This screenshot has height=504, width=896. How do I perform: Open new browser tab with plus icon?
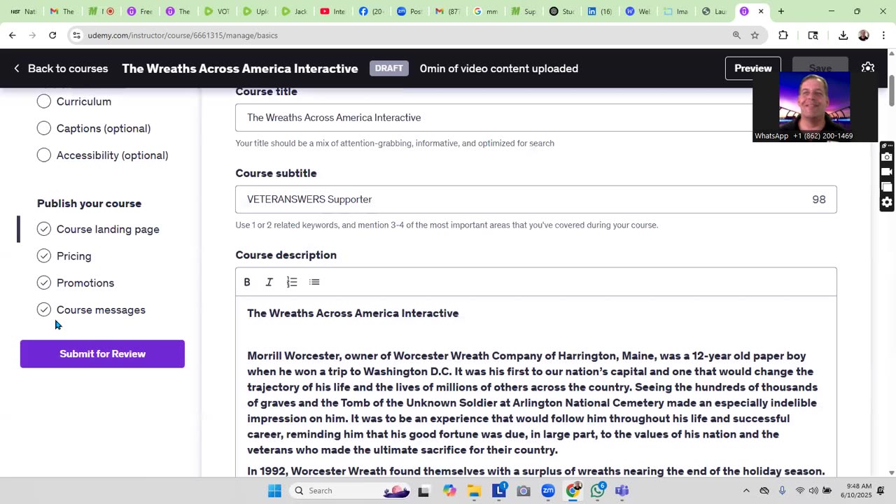(781, 11)
